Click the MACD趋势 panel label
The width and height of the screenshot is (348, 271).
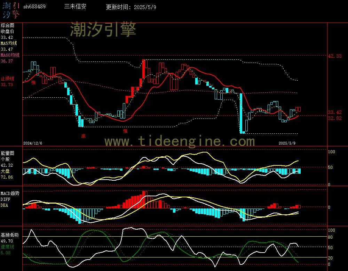click(10, 194)
